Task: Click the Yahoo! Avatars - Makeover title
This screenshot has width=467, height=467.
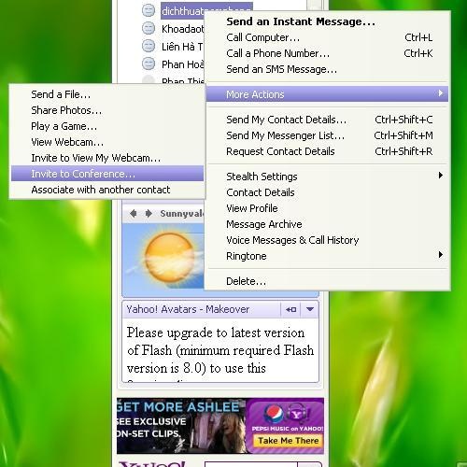Action: [188, 309]
